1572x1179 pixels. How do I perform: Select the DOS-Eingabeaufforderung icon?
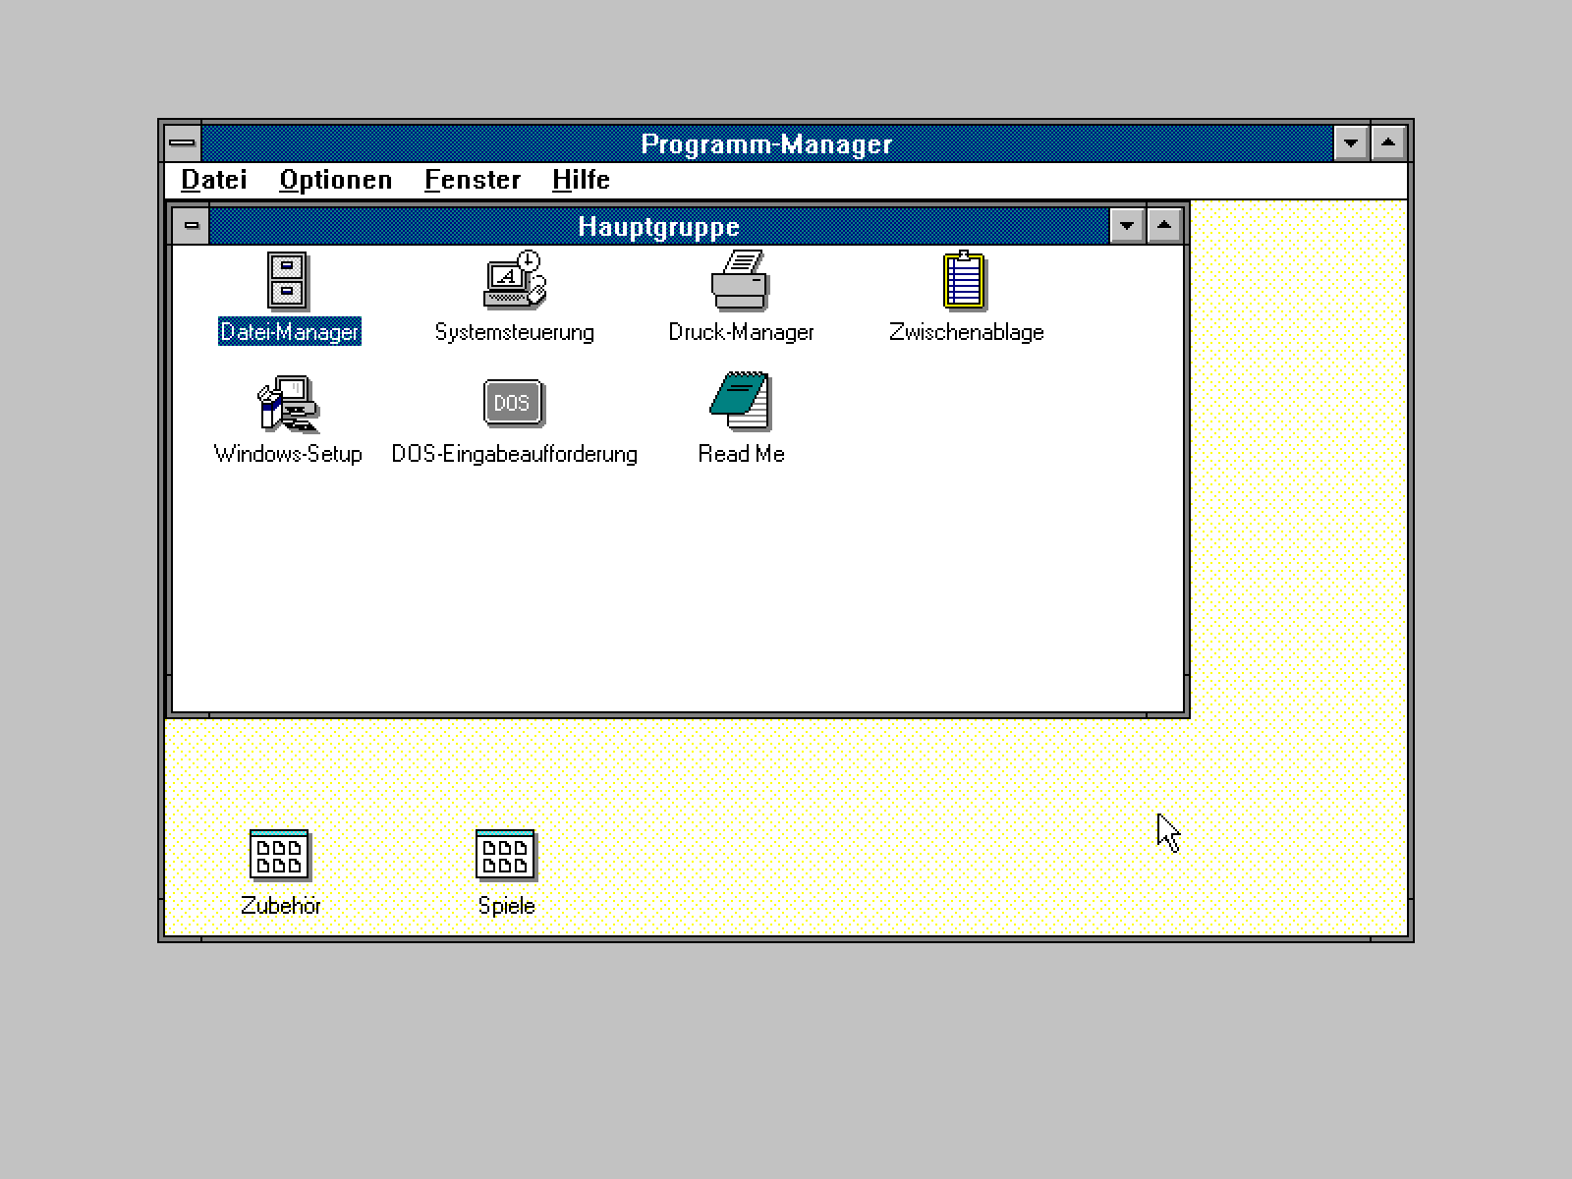click(513, 403)
